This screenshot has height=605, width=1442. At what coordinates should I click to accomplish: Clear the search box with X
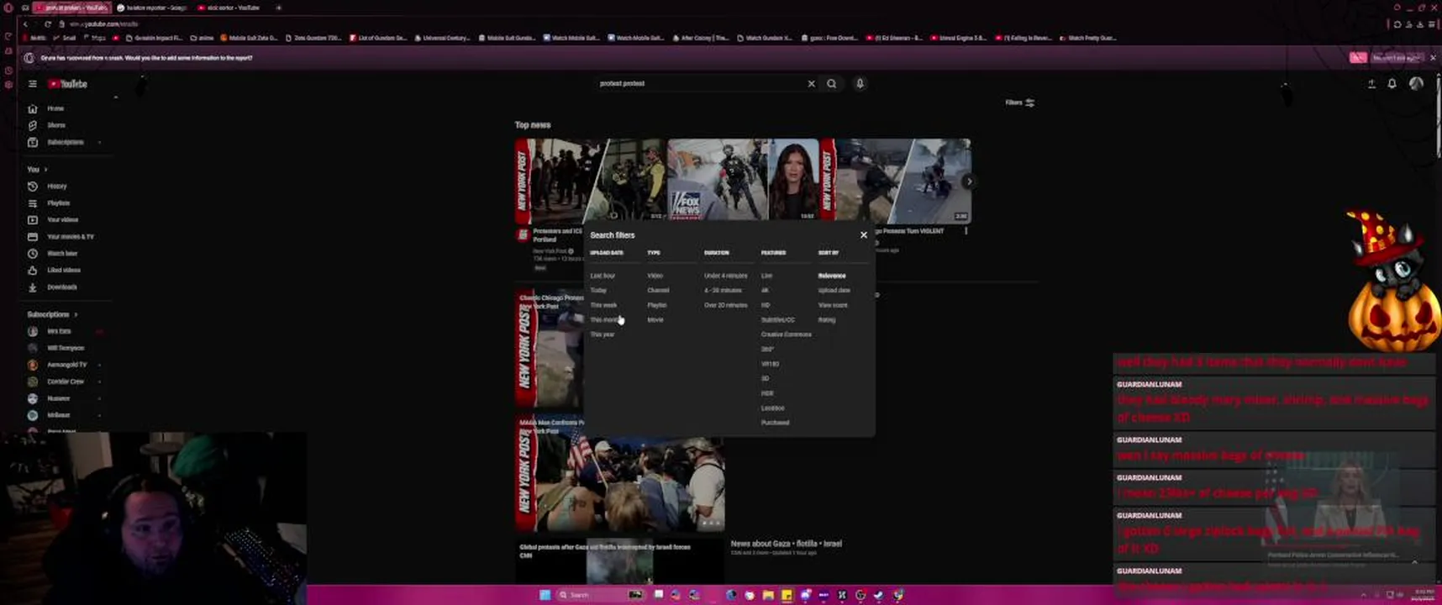[811, 84]
